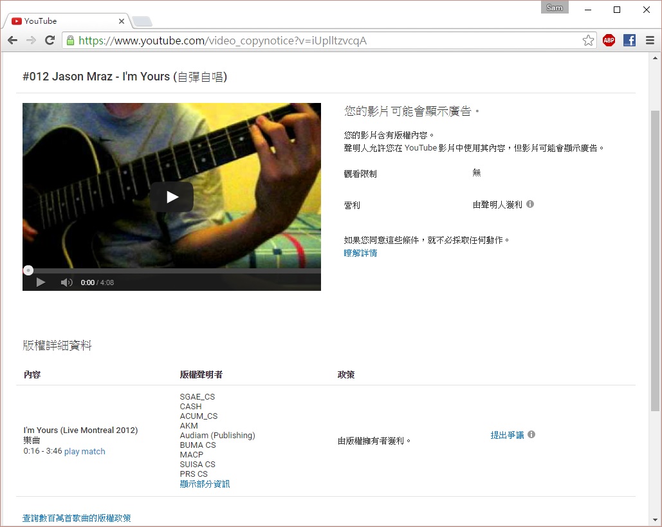Click the 由版權擁有者獲利 policy text

click(374, 441)
